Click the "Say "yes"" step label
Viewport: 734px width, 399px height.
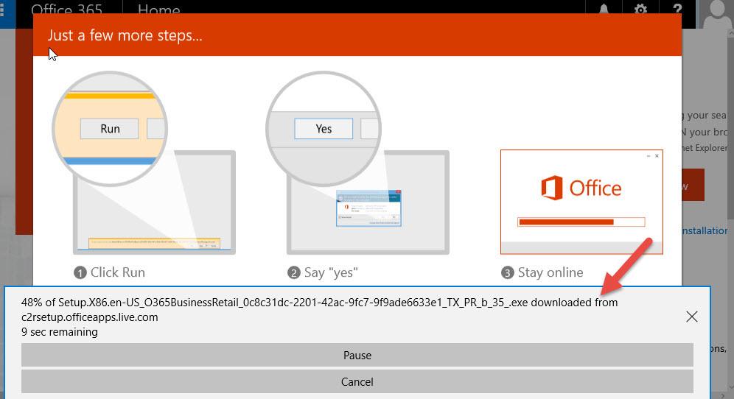coord(331,272)
